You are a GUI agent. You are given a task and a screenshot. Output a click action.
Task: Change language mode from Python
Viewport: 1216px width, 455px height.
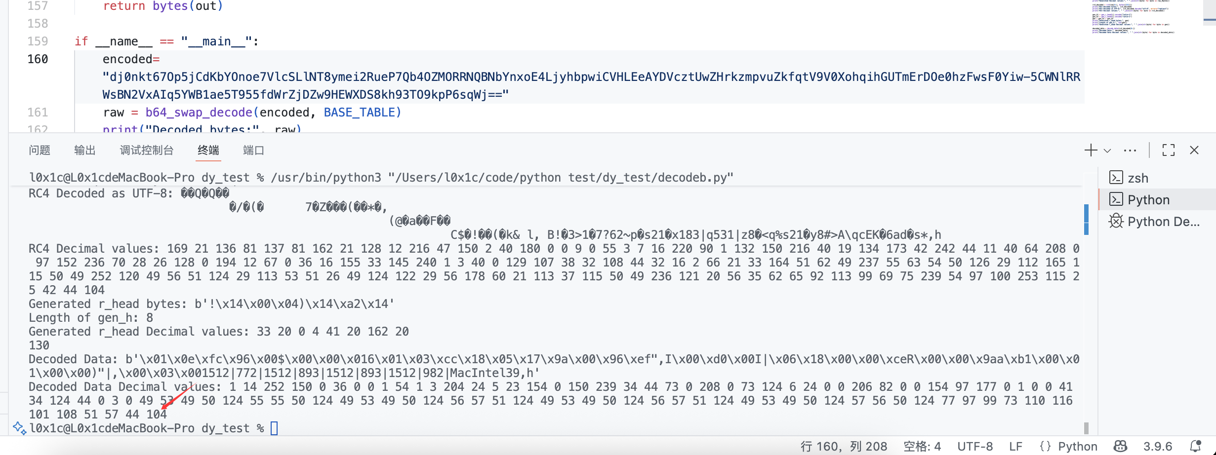tap(1077, 446)
